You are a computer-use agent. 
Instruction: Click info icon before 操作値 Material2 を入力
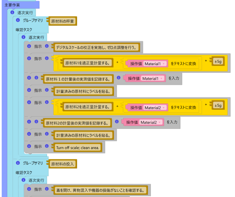click(117, 122)
